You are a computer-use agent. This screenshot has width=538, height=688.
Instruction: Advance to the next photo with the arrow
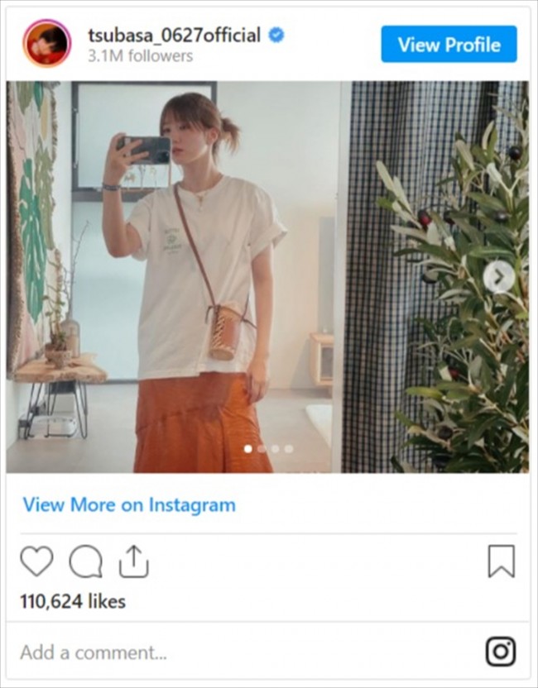(x=498, y=277)
